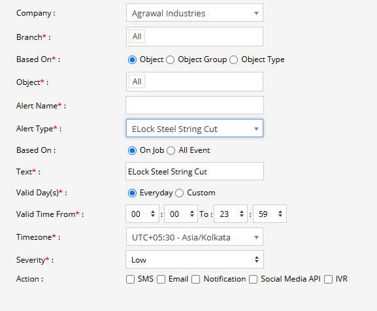Open the Severity selector showing Low
377x311 pixels.
(195, 259)
